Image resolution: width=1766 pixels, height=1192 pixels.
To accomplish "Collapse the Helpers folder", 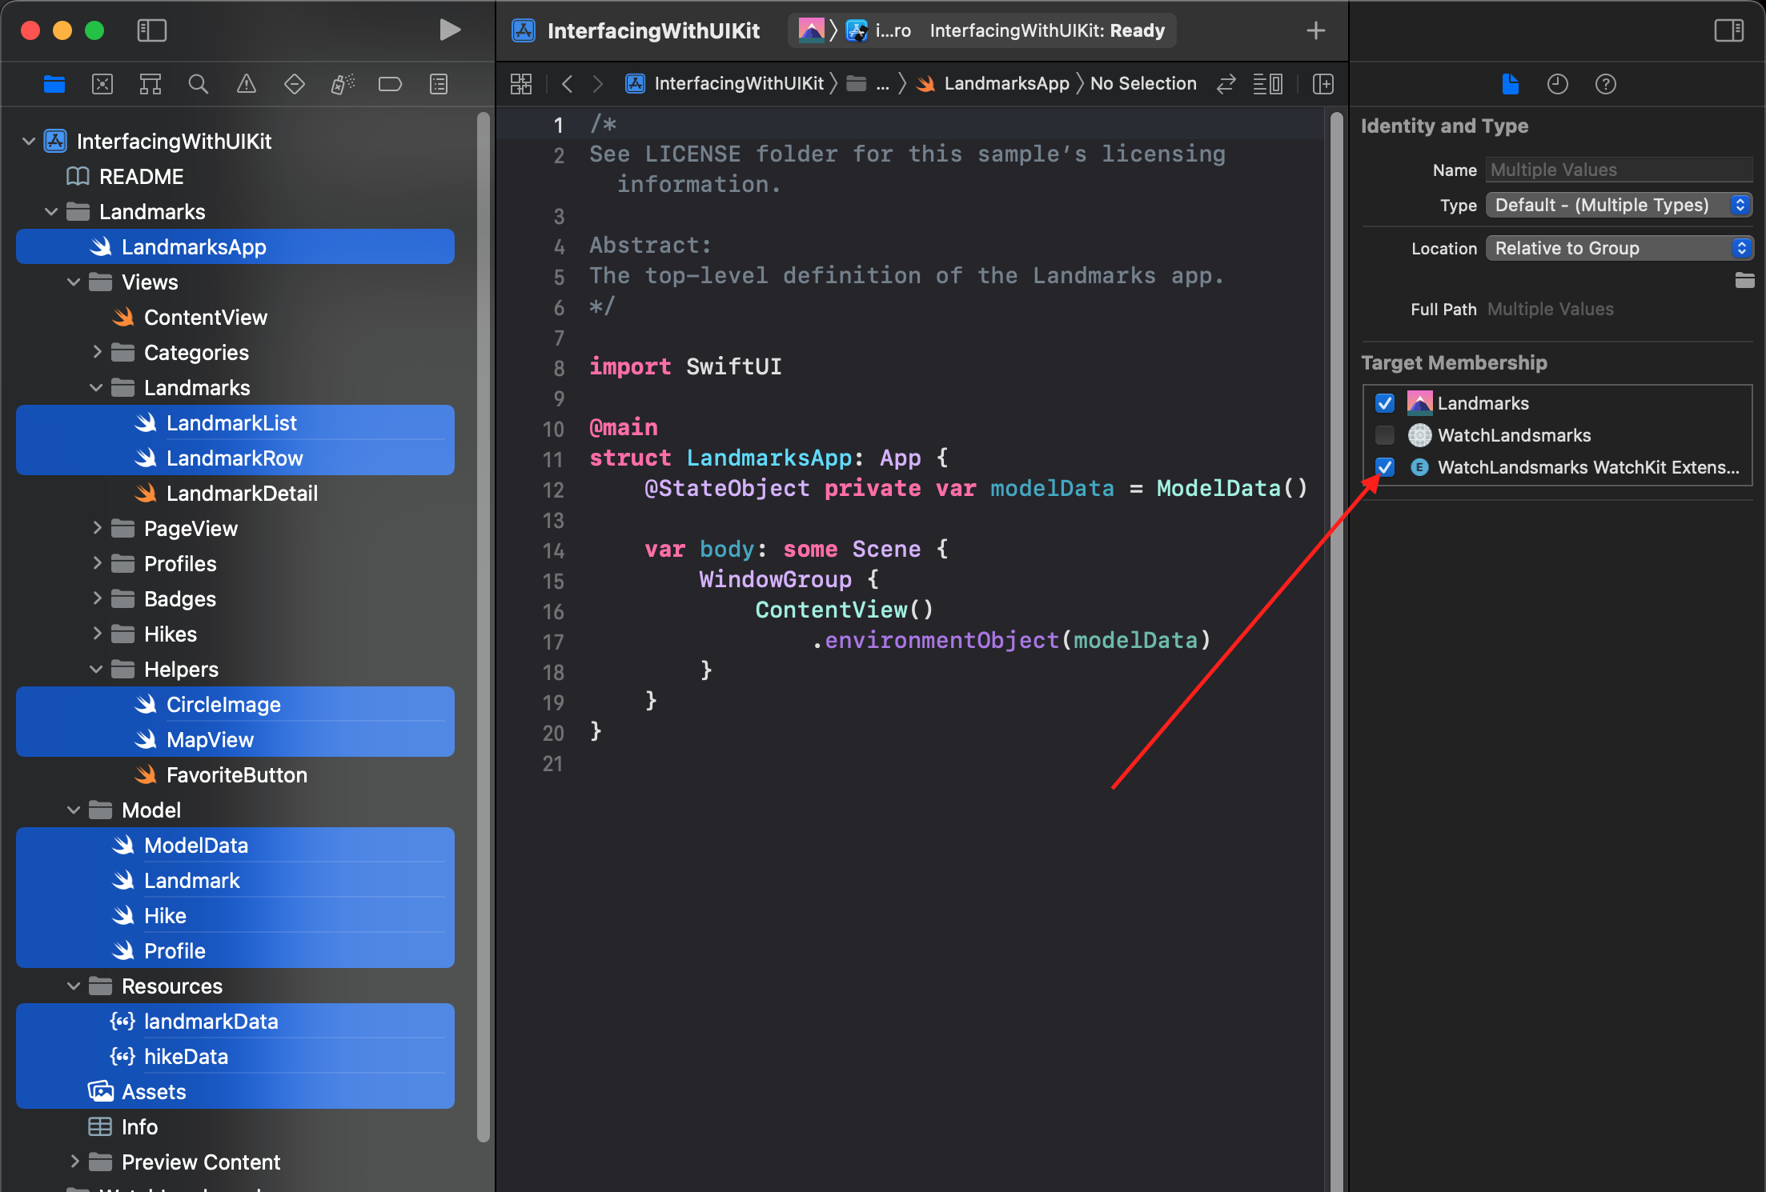I will tap(97, 669).
